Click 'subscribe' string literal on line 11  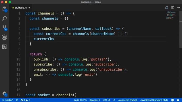click(104, 64)
